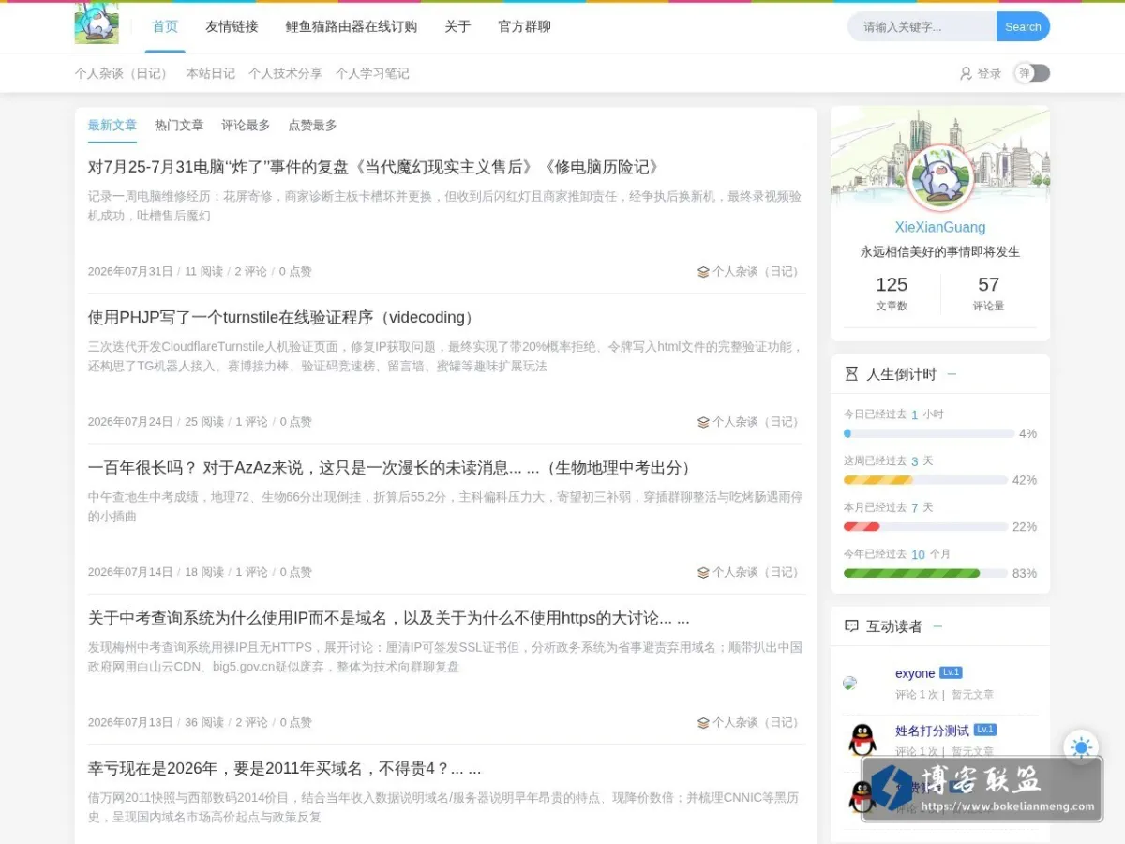Click 2 评论 on the 2026年07月31日 row
Viewport: 1125px width, 844px height.
[x=251, y=272]
